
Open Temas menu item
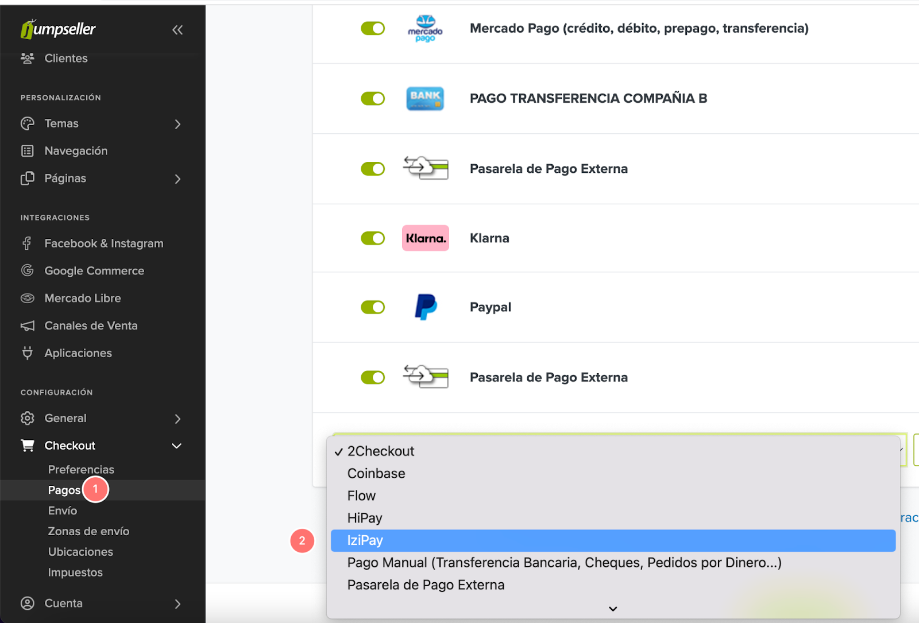tap(61, 123)
